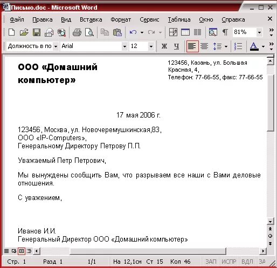Switch to Normal view button
Screen dimensions: 277x268
point(6,251)
